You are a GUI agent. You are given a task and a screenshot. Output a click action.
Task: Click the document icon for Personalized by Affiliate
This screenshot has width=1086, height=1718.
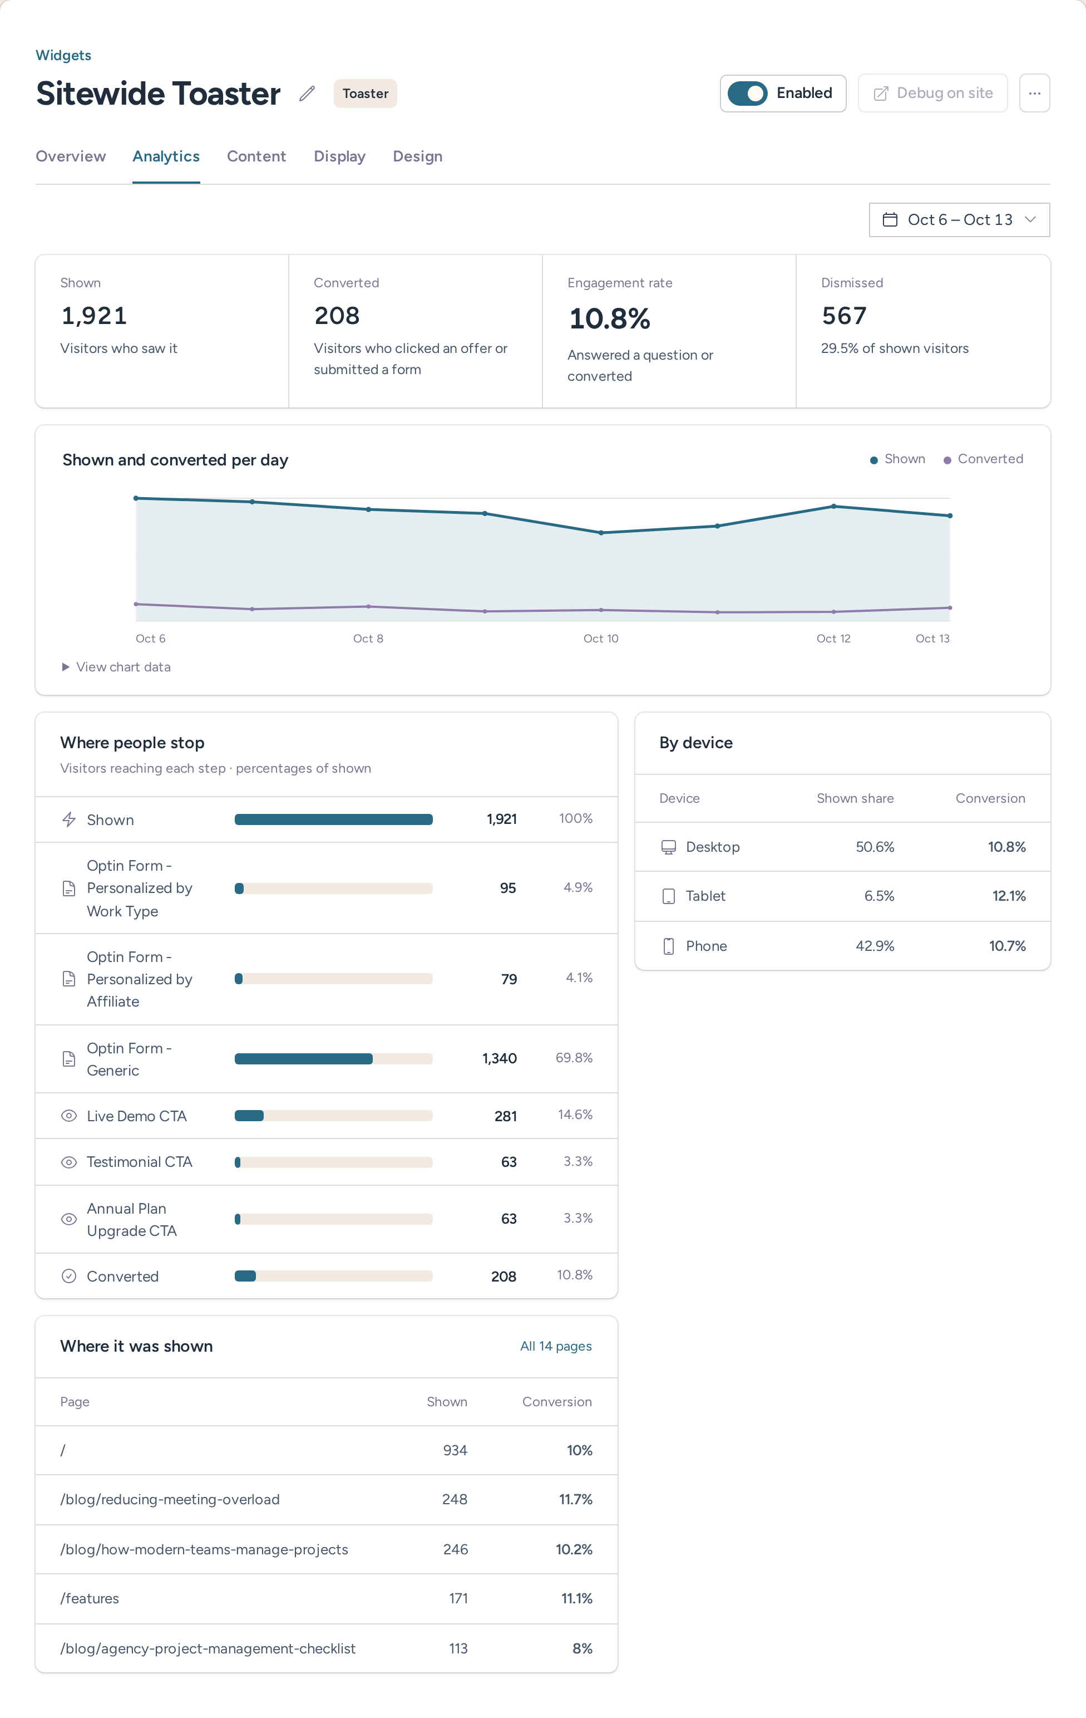click(x=69, y=979)
